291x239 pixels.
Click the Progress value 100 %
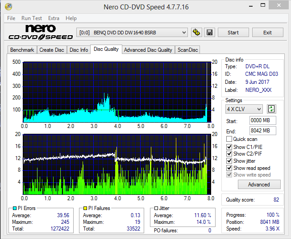pyautogui.click(x=273, y=215)
